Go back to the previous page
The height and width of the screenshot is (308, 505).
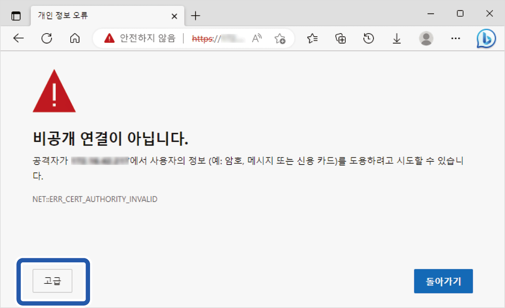pyautogui.click(x=18, y=38)
